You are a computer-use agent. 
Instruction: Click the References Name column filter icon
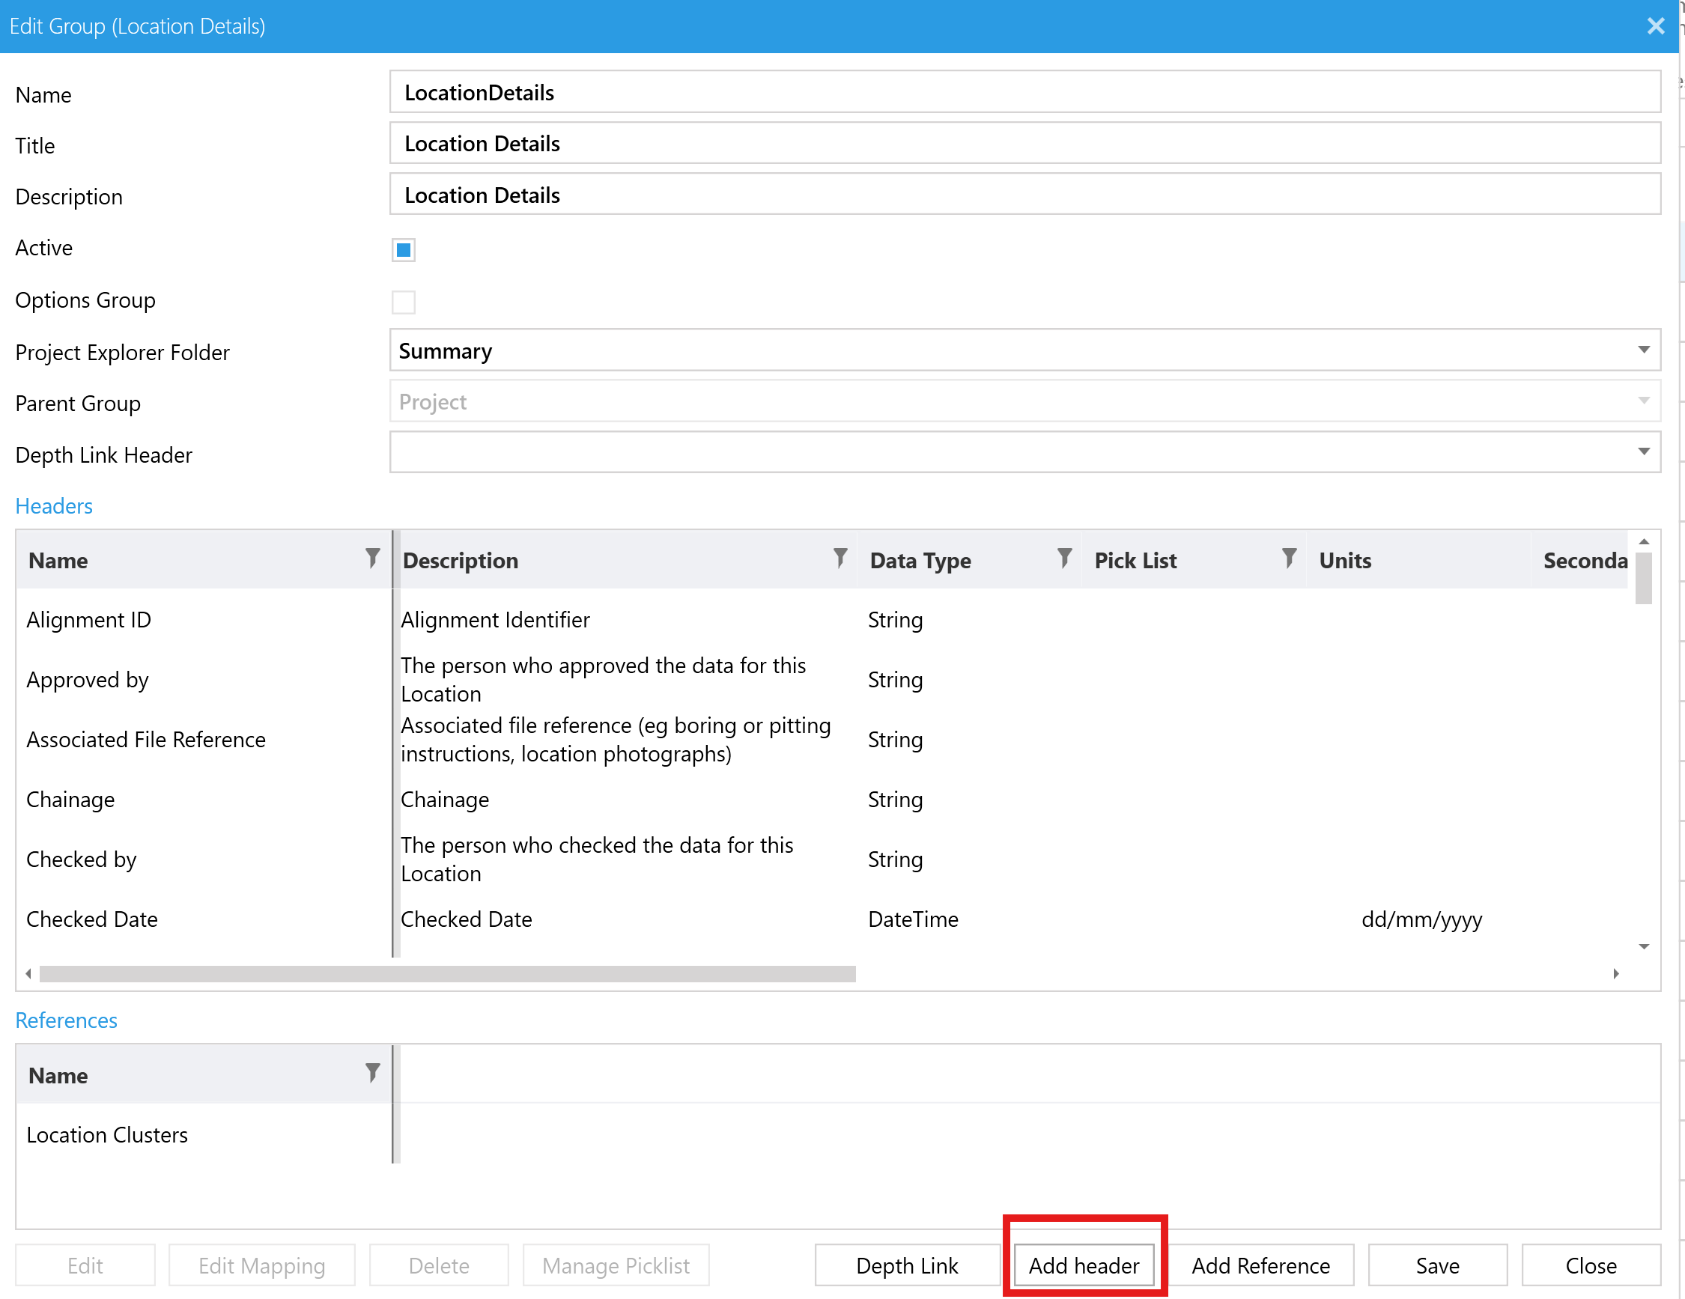[373, 1073]
